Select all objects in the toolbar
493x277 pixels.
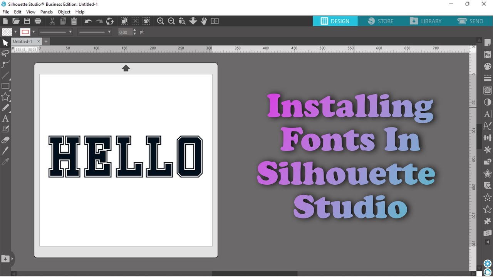point(124,21)
